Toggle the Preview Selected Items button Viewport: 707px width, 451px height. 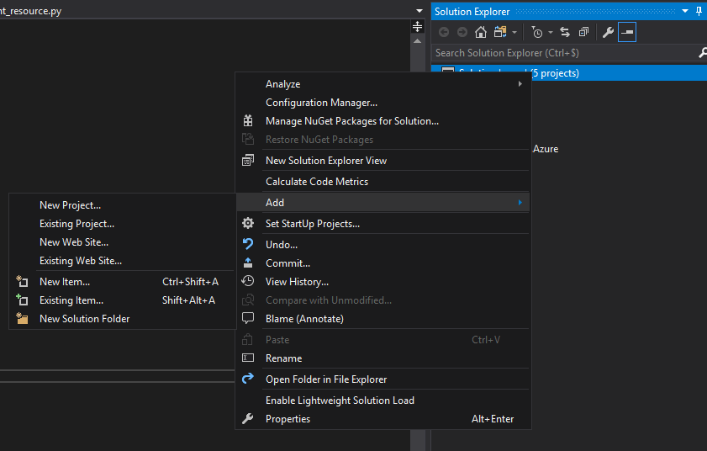(627, 32)
